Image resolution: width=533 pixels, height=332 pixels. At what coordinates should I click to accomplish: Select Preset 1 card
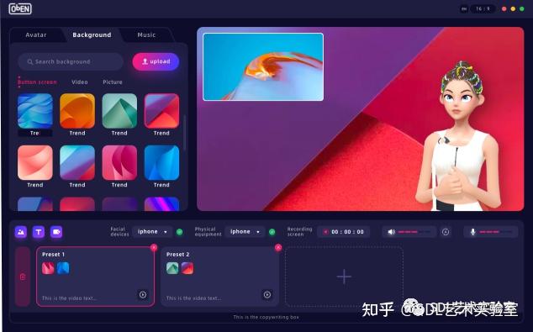(95, 277)
